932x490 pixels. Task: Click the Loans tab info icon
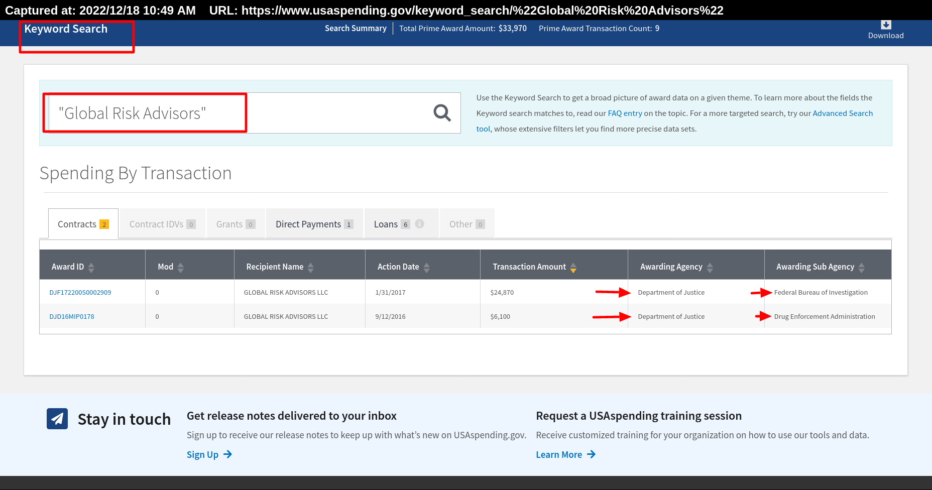pyautogui.click(x=419, y=224)
